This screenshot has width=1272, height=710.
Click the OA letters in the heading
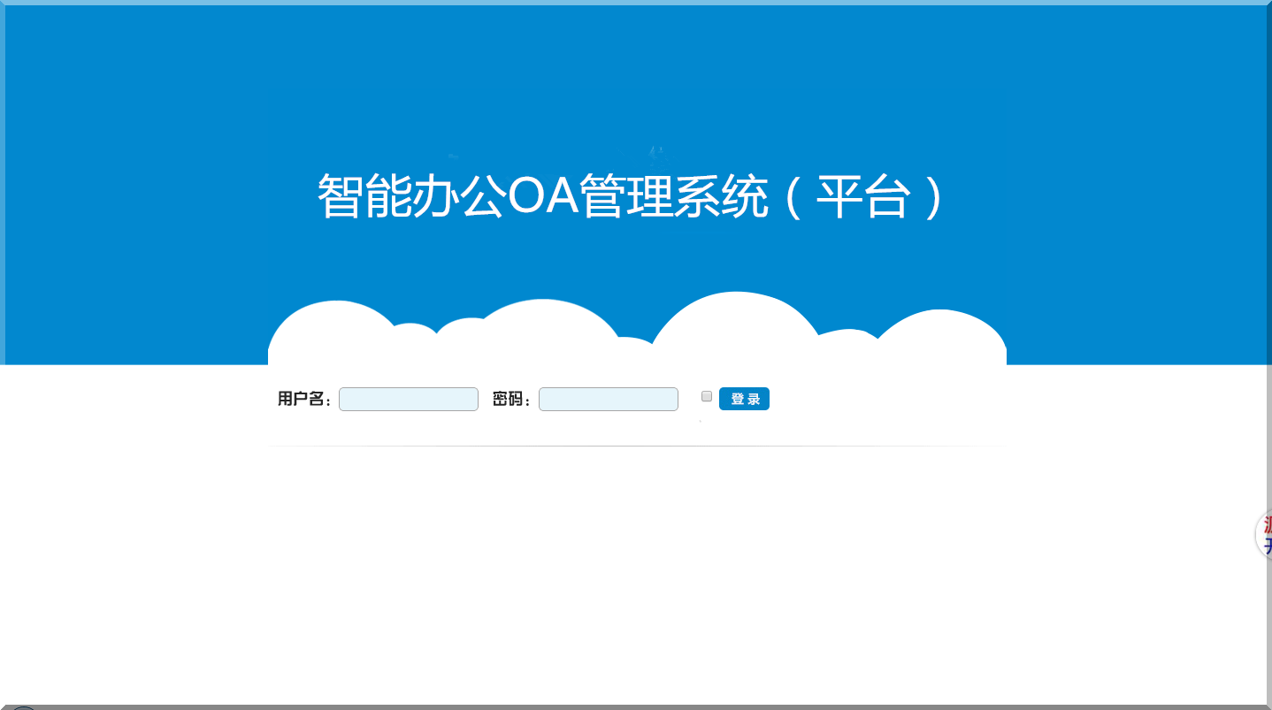(543, 196)
